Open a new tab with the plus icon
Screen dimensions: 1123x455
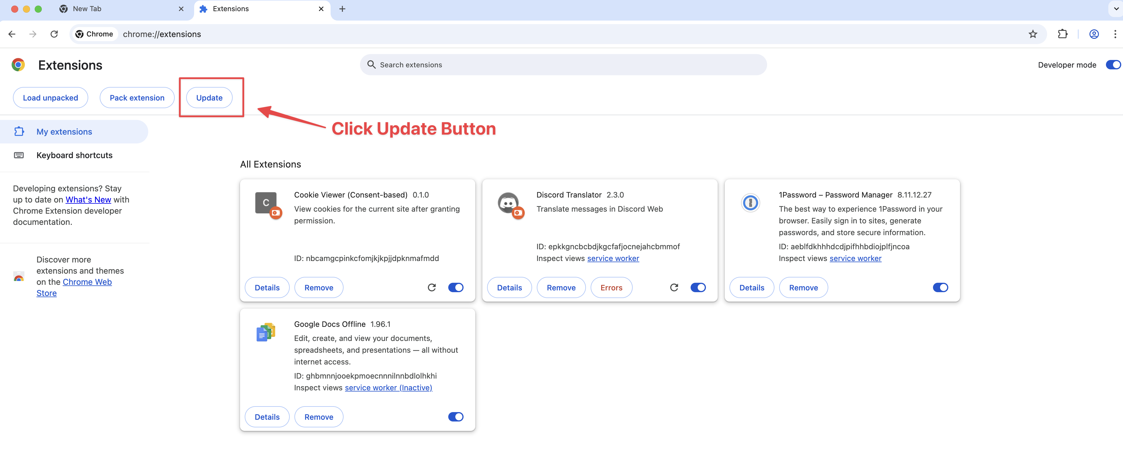coord(342,9)
